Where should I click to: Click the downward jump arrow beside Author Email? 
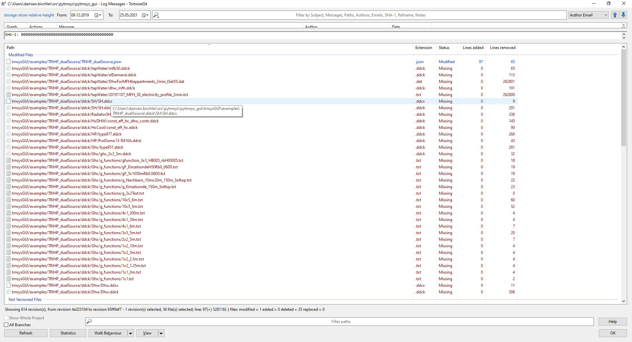point(623,15)
